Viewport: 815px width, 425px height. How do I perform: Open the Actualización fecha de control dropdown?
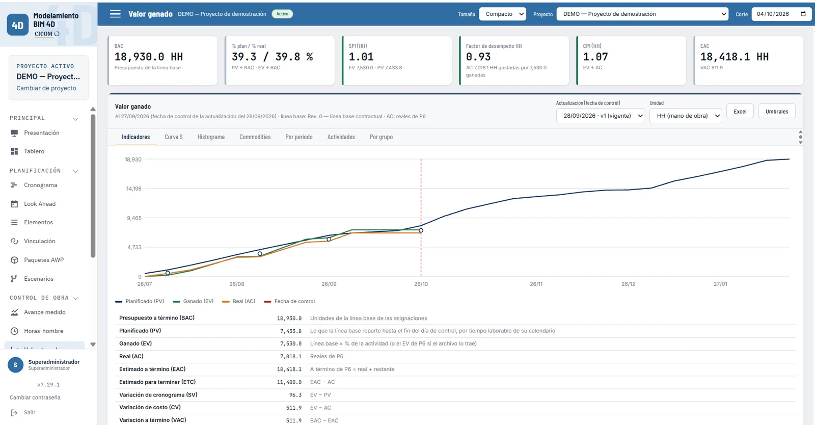[x=601, y=116]
